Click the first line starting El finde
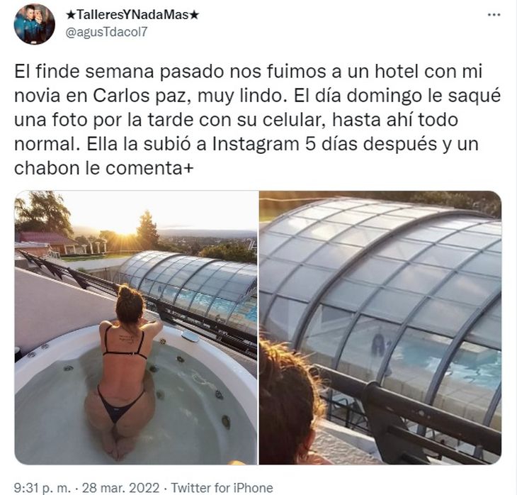Viewport: 517px width, 495px height. tap(248, 72)
